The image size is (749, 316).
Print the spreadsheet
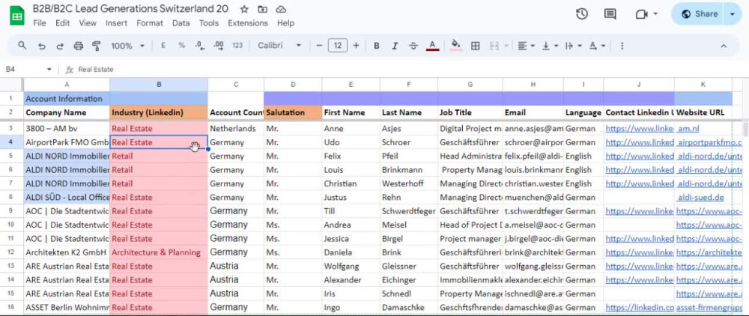[79, 46]
